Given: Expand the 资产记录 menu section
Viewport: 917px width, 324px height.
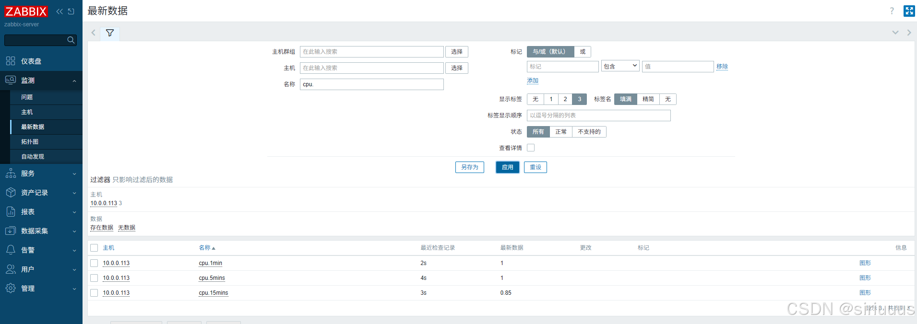Looking at the screenshot, I should pos(74,193).
